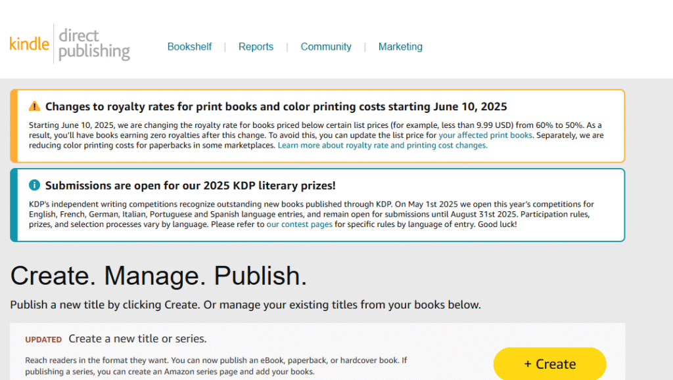673x380 pixels.
Task: Go to the Reports tab
Action: click(x=256, y=47)
